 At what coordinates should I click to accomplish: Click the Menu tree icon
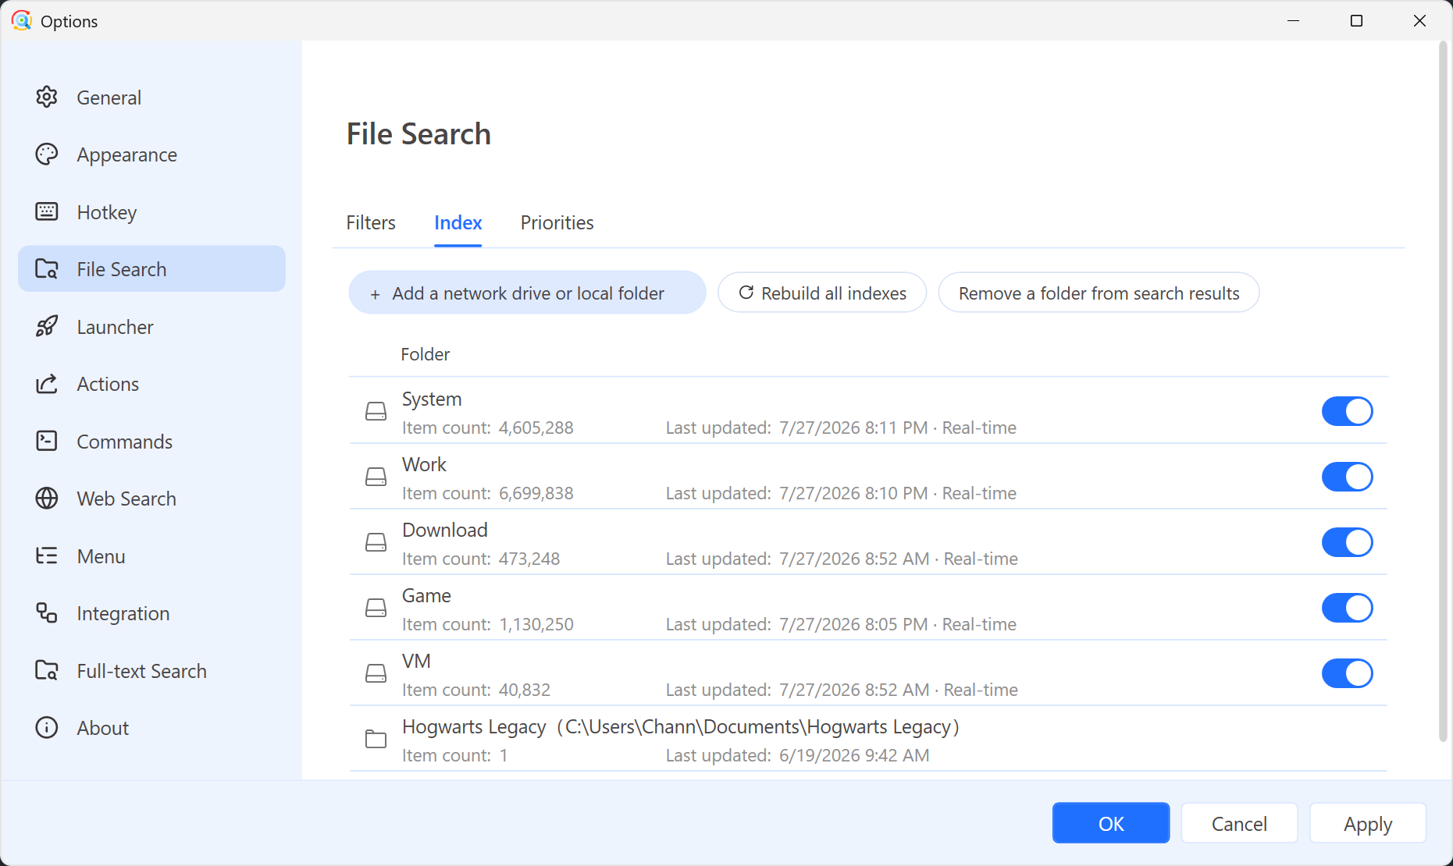pos(47,556)
